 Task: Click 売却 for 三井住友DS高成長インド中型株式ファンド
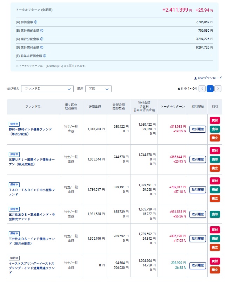215,214
